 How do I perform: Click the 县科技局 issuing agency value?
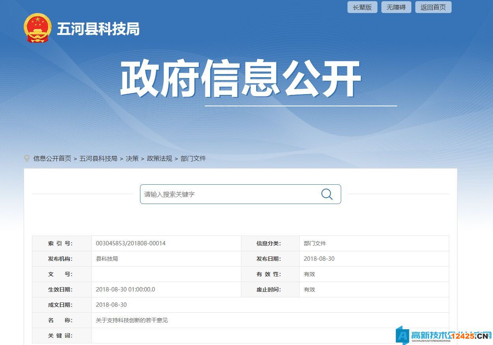click(107, 259)
